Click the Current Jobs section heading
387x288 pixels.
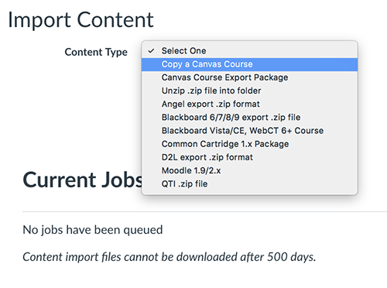coord(82,180)
